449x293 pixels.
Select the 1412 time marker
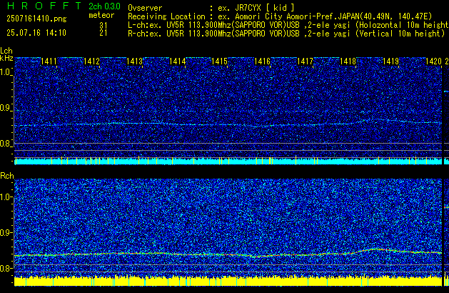coord(91,61)
